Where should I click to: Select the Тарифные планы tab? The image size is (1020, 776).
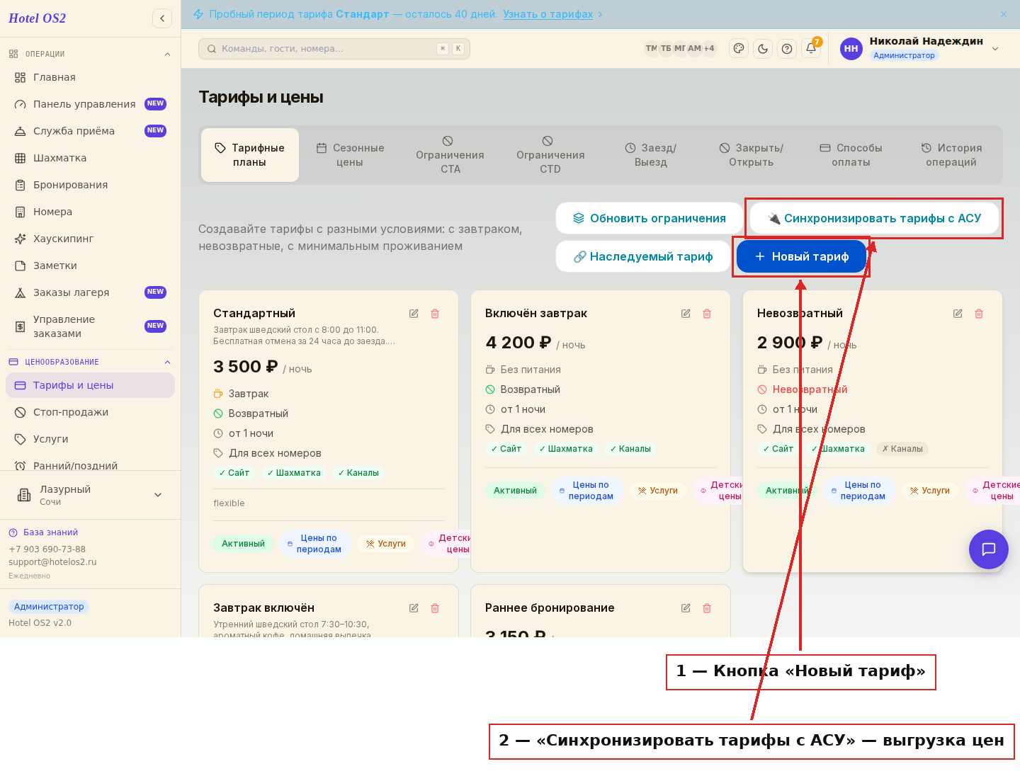point(250,155)
